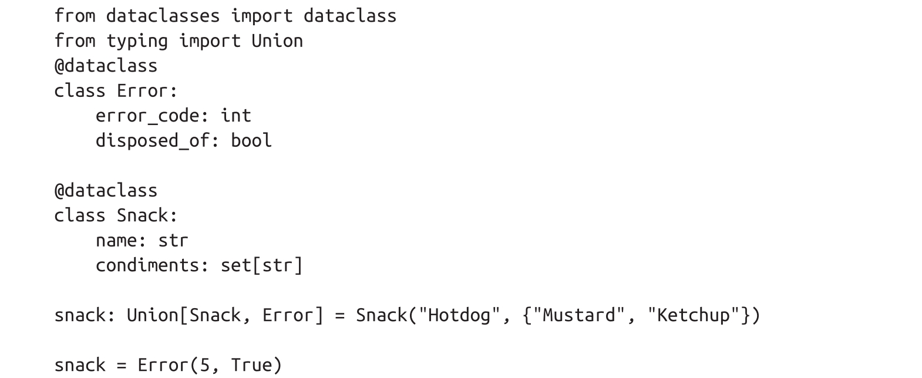Click 'Union' in the snack variable annotation
The image size is (922, 378).
[153, 315]
